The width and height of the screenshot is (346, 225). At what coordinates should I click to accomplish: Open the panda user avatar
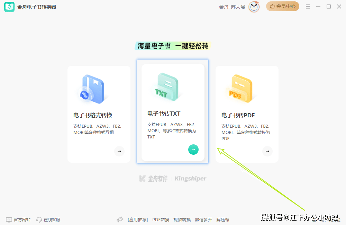pyautogui.click(x=254, y=7)
